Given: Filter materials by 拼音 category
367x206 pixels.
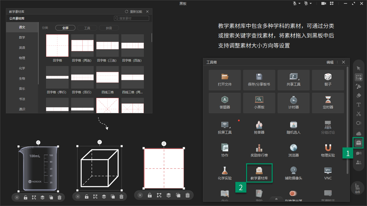Looking at the screenshot, I should tap(109, 28).
